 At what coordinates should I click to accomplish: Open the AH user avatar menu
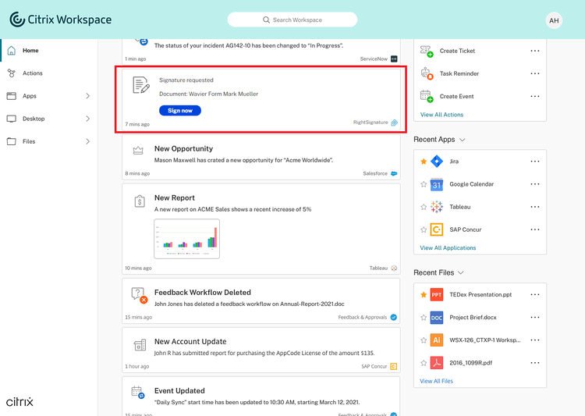coord(554,20)
